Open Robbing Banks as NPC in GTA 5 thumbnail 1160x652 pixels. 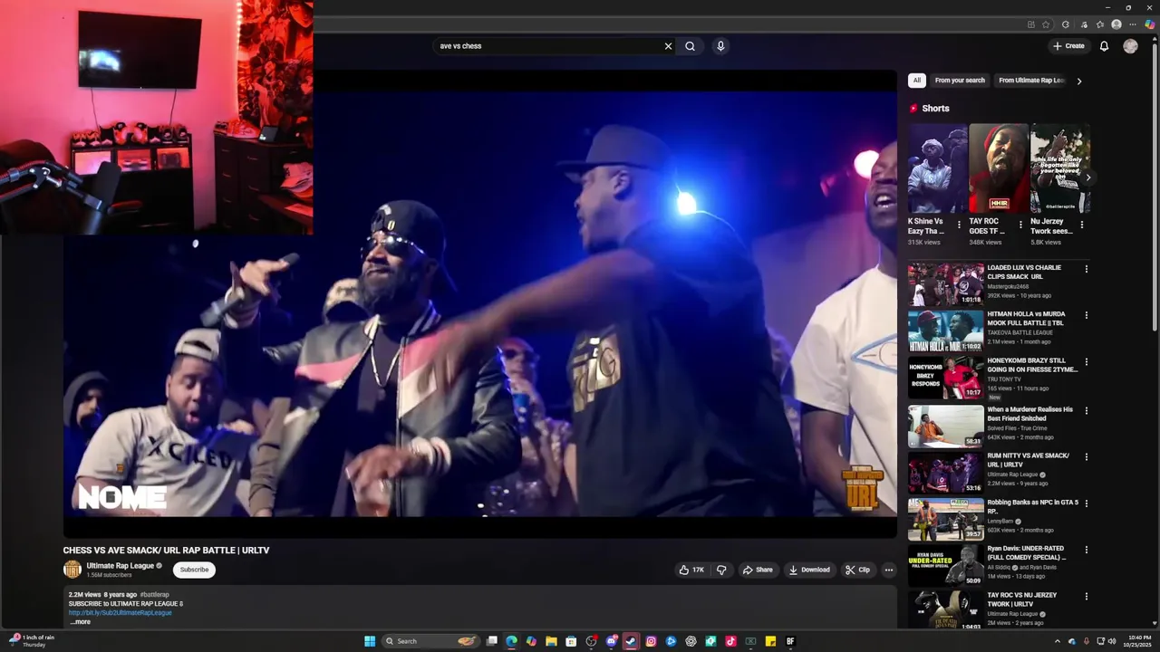pos(945,519)
